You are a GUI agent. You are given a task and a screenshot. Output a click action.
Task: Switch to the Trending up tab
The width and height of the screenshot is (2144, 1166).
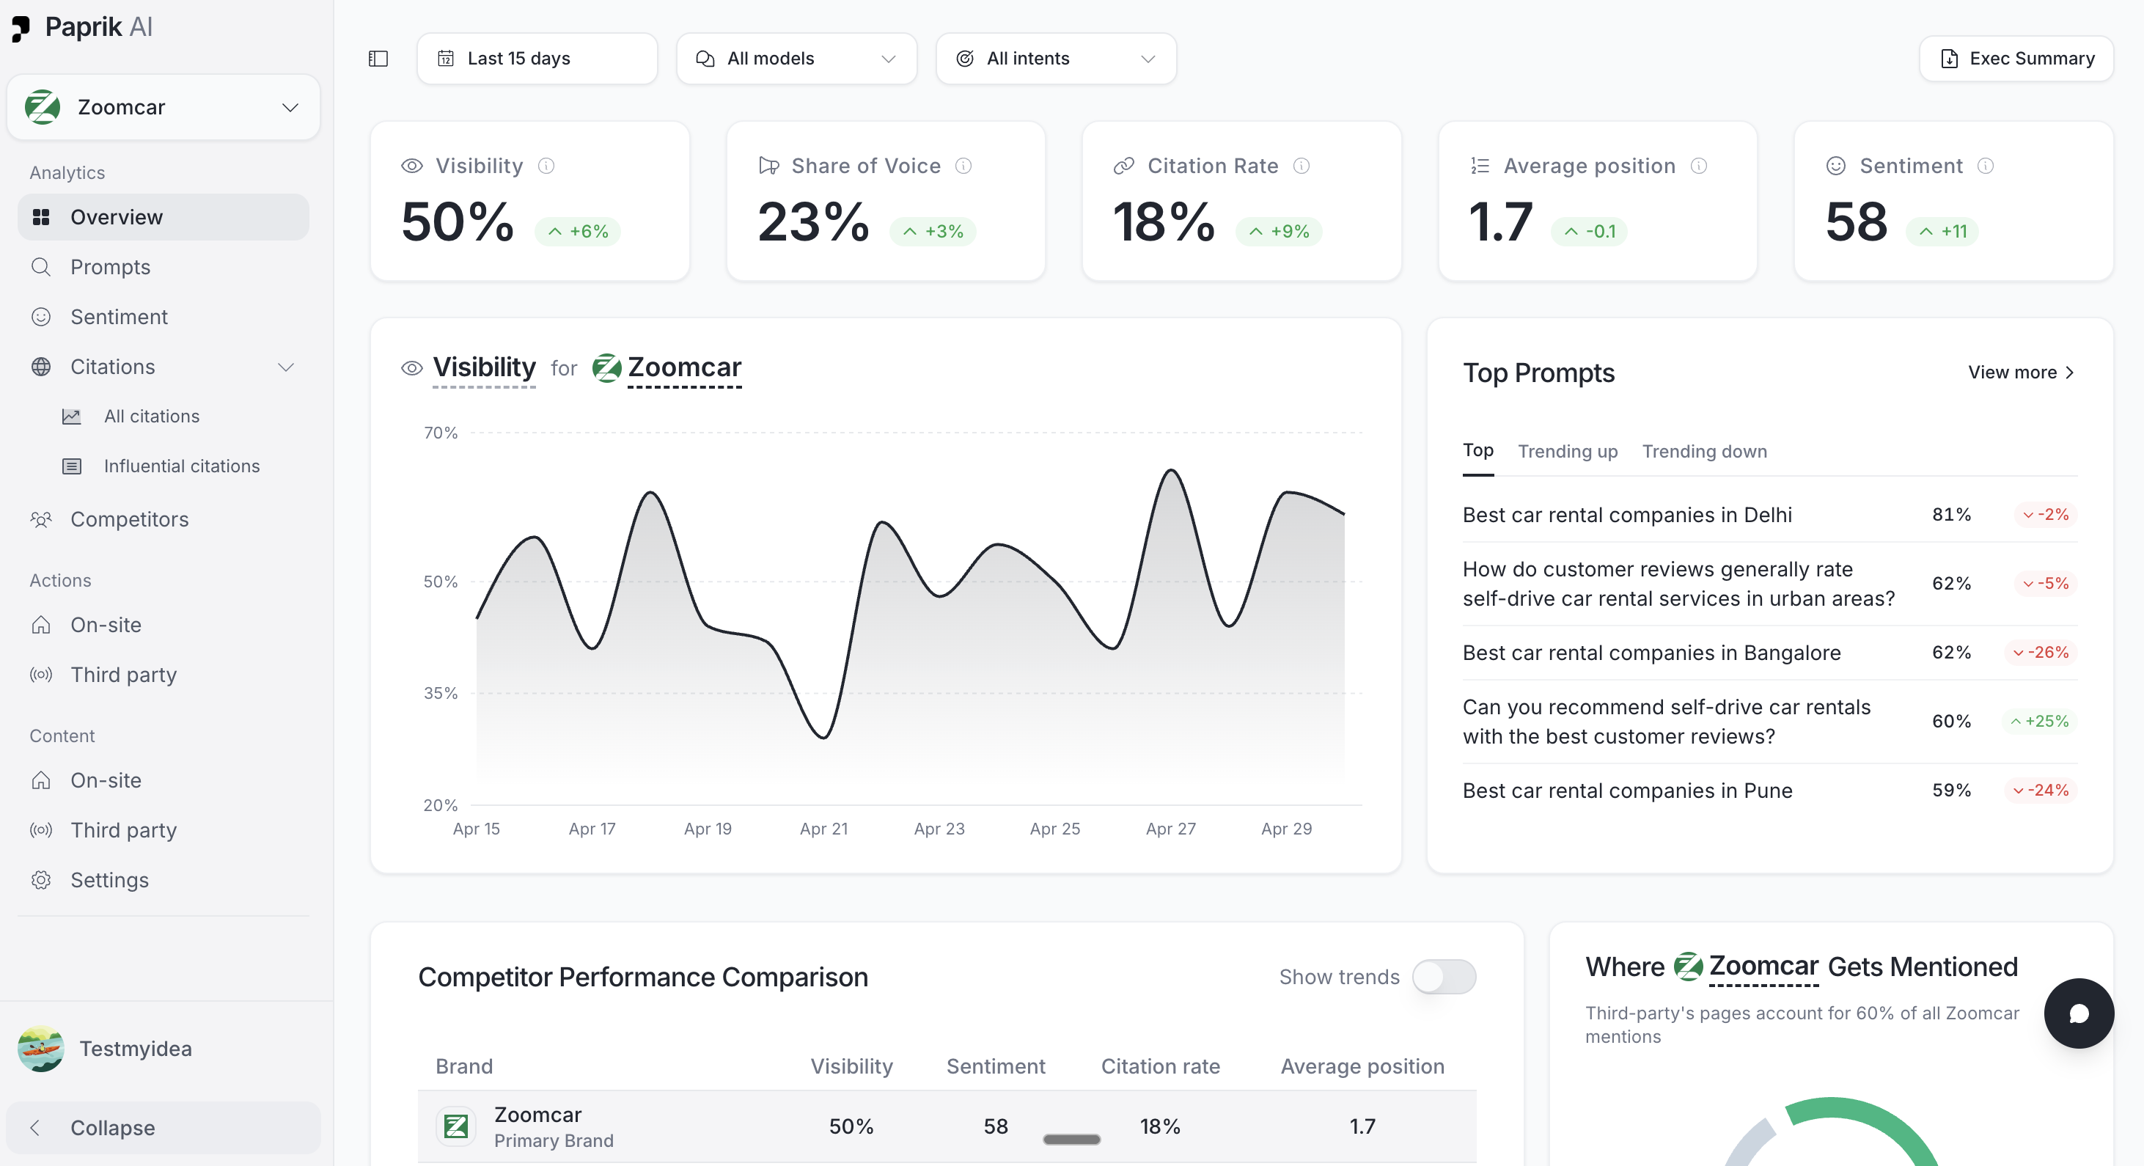[1568, 451]
